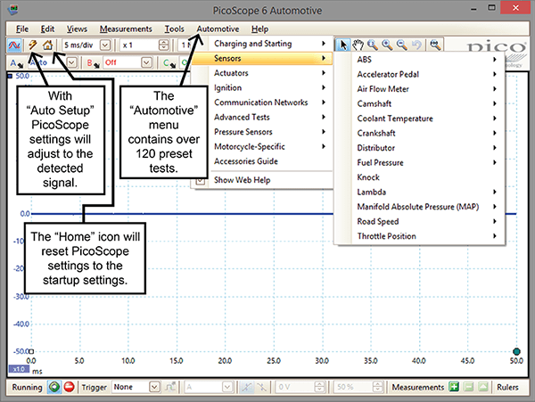535x402 pixels.
Task: Open the Help menu
Action: pos(260,29)
